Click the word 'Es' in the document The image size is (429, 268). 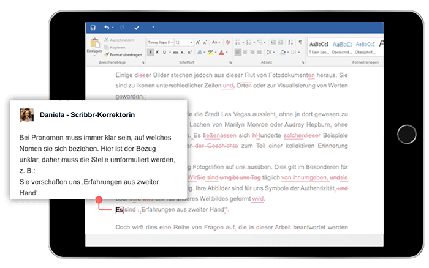pyautogui.click(x=119, y=210)
